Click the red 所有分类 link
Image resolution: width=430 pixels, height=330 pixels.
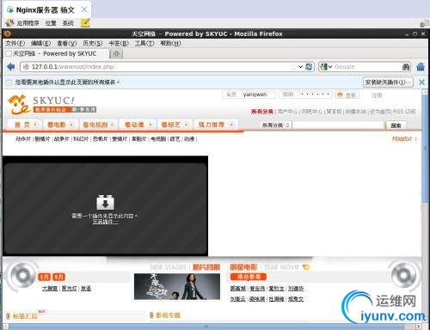point(262,112)
